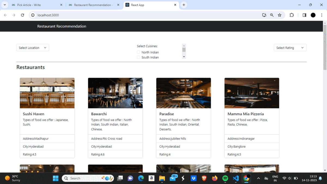This screenshot has height=184, width=327.
Task: Click the Restaurant Recommendation navbar title
Action: (62, 26)
